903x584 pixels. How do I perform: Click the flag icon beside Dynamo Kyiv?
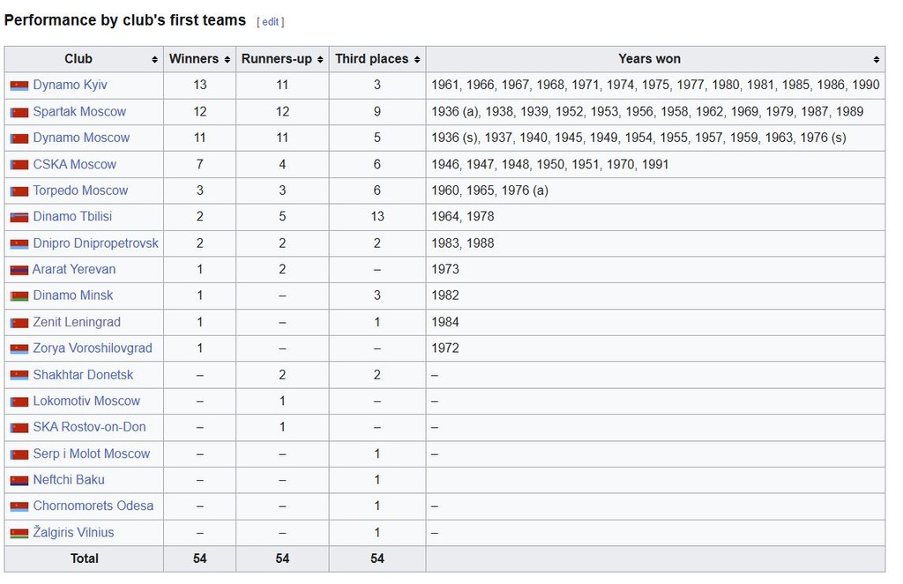(x=19, y=86)
